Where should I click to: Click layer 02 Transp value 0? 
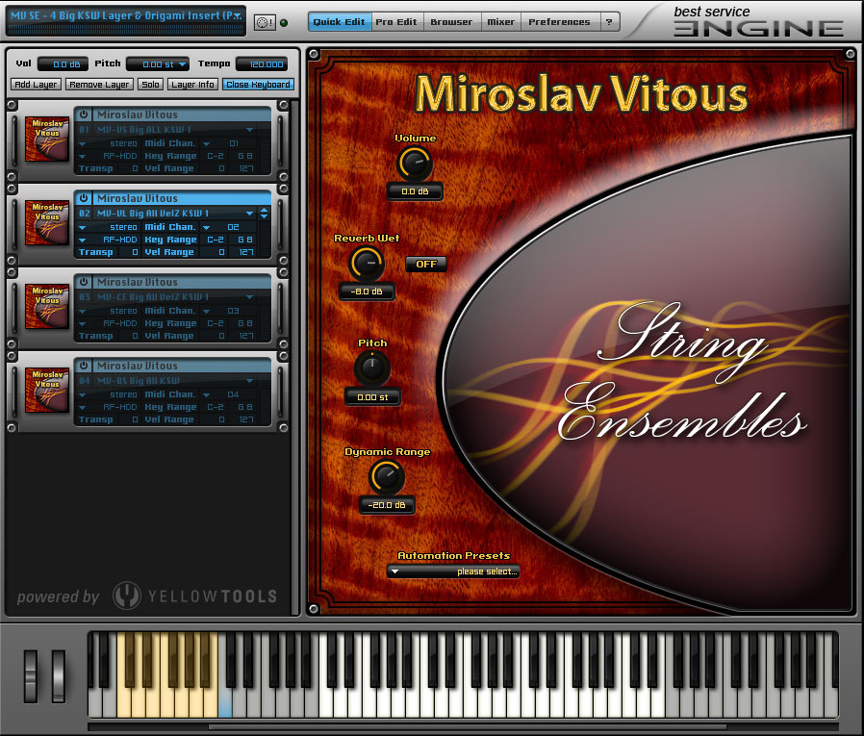(x=135, y=252)
